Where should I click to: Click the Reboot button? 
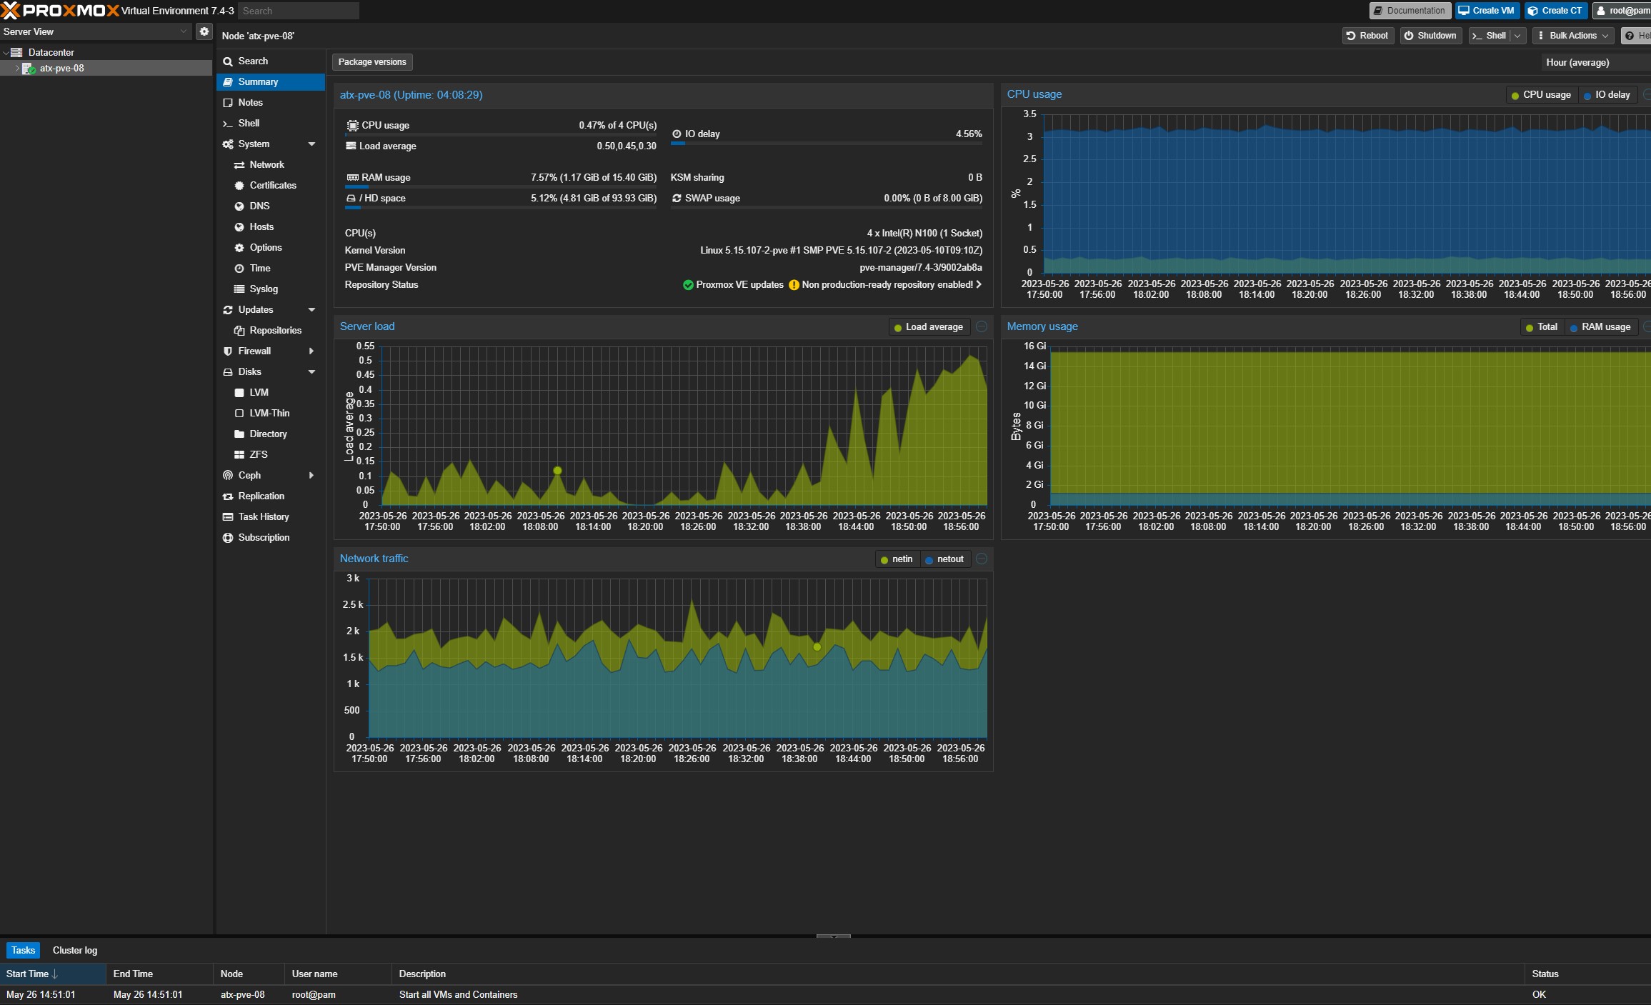click(1367, 36)
